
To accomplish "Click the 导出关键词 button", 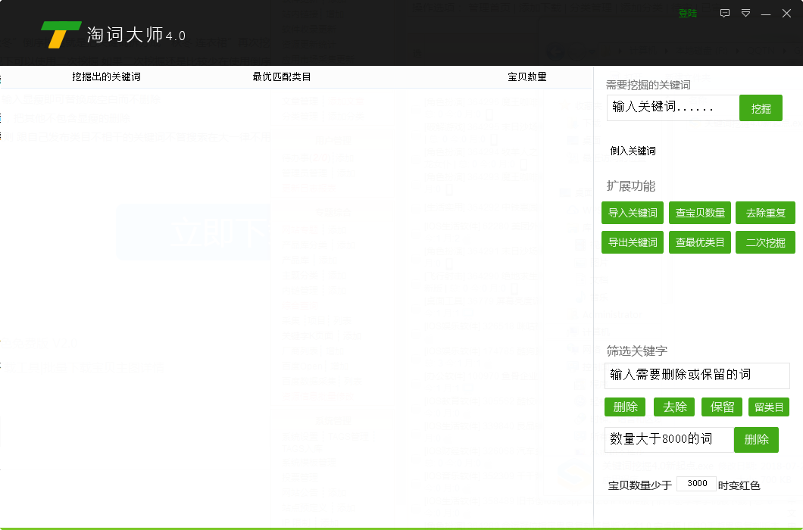I will point(633,242).
